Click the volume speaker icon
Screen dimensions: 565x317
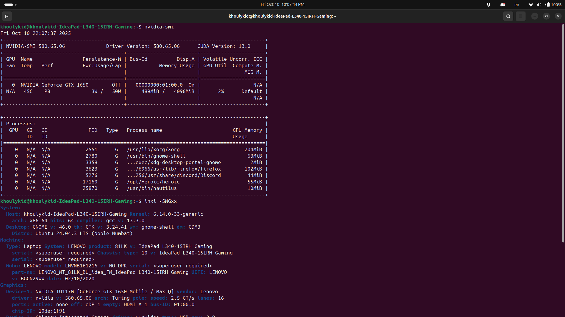pyautogui.click(x=539, y=4)
